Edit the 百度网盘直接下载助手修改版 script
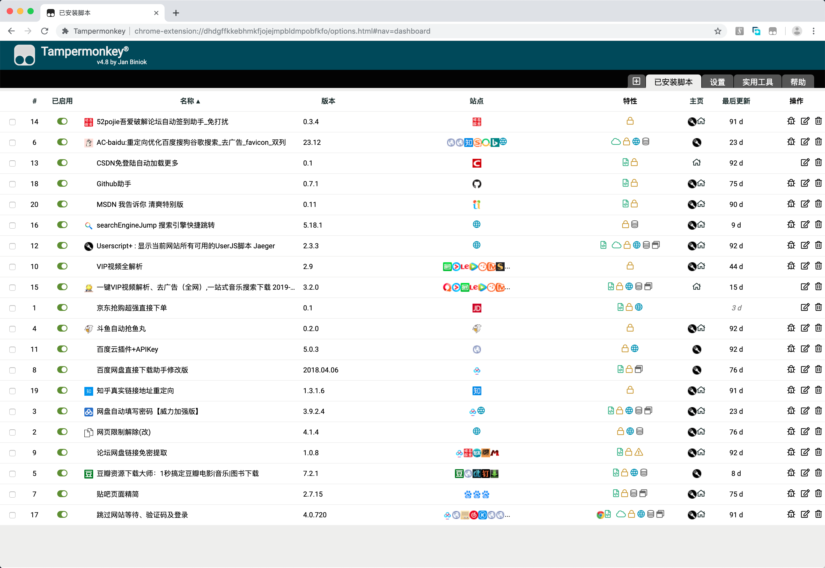This screenshot has height=568, width=825. pyautogui.click(x=805, y=369)
